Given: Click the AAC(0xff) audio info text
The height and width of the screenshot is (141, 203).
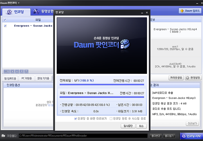Looking at the screenshot, I should pyautogui.click(x=175, y=65).
